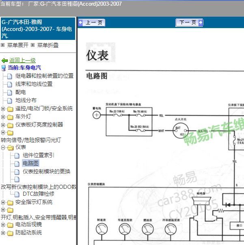Click page icon of 仪表控制模块的更换
Screen dimensions: 244x245
tap(17, 172)
